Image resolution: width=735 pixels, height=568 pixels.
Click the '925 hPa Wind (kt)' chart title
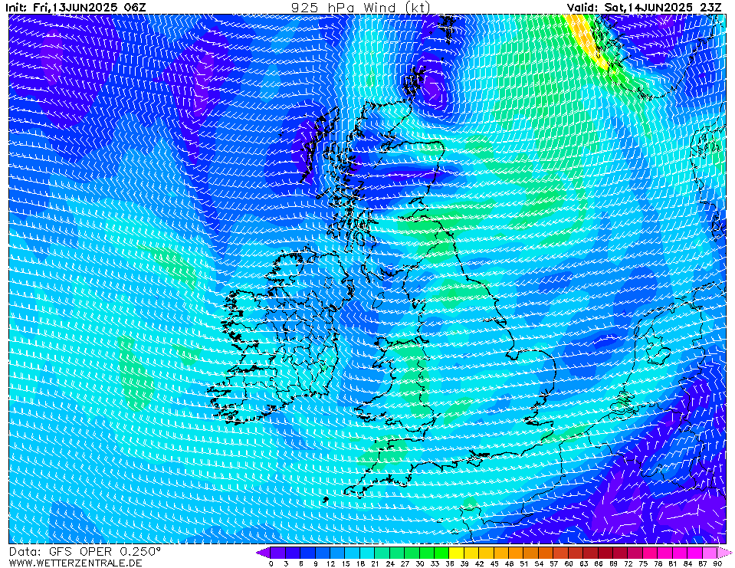360,7
